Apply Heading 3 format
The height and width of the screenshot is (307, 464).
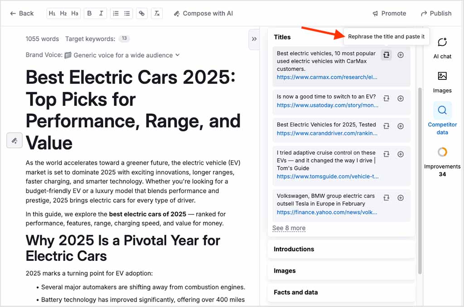(x=75, y=13)
